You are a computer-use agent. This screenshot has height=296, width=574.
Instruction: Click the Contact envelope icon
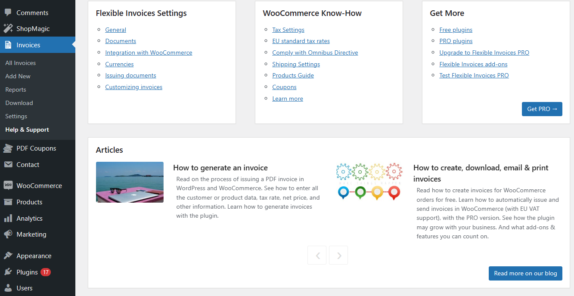click(x=8, y=165)
